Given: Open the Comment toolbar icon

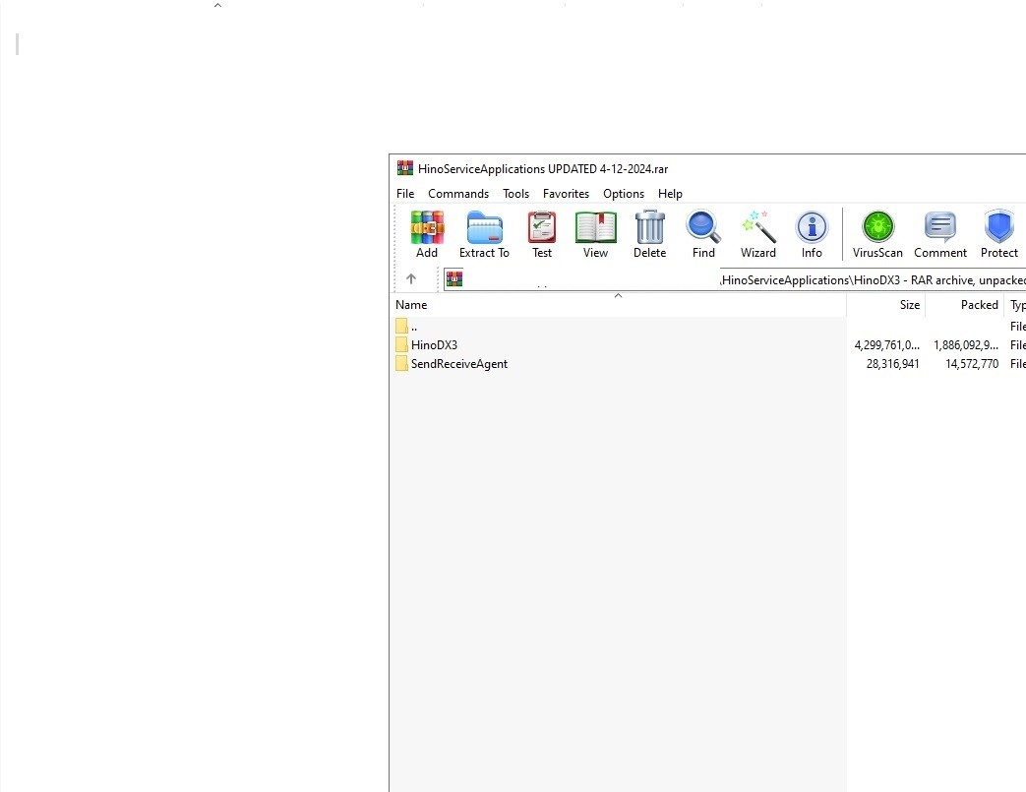Looking at the screenshot, I should (x=940, y=227).
